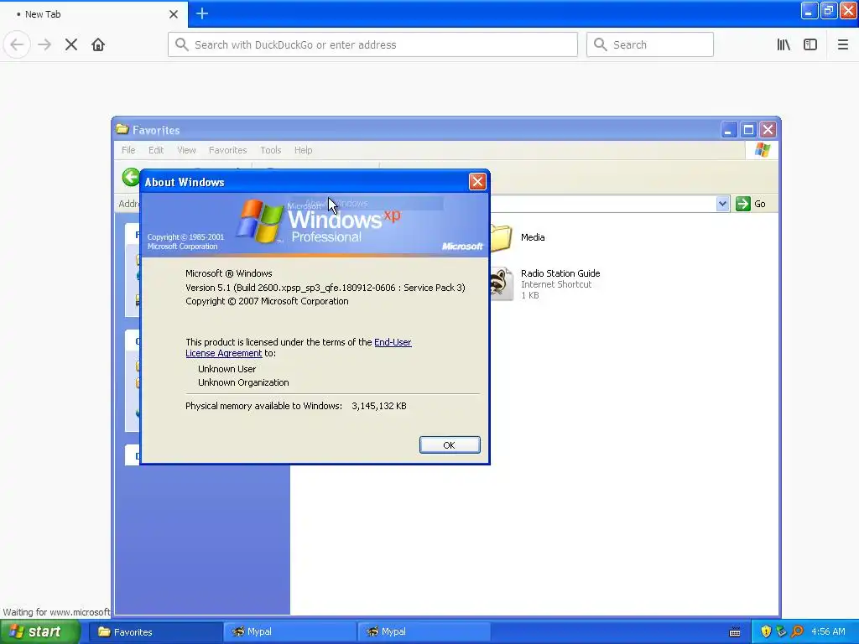Screen dimensions: 859x644
Task: Go back in the browser
Action: pos(17,45)
